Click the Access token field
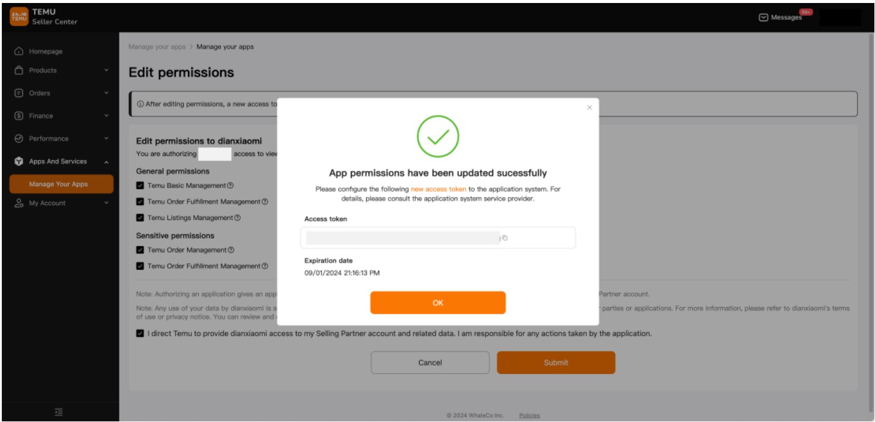Viewport: 875px width, 422px height. tap(402, 238)
